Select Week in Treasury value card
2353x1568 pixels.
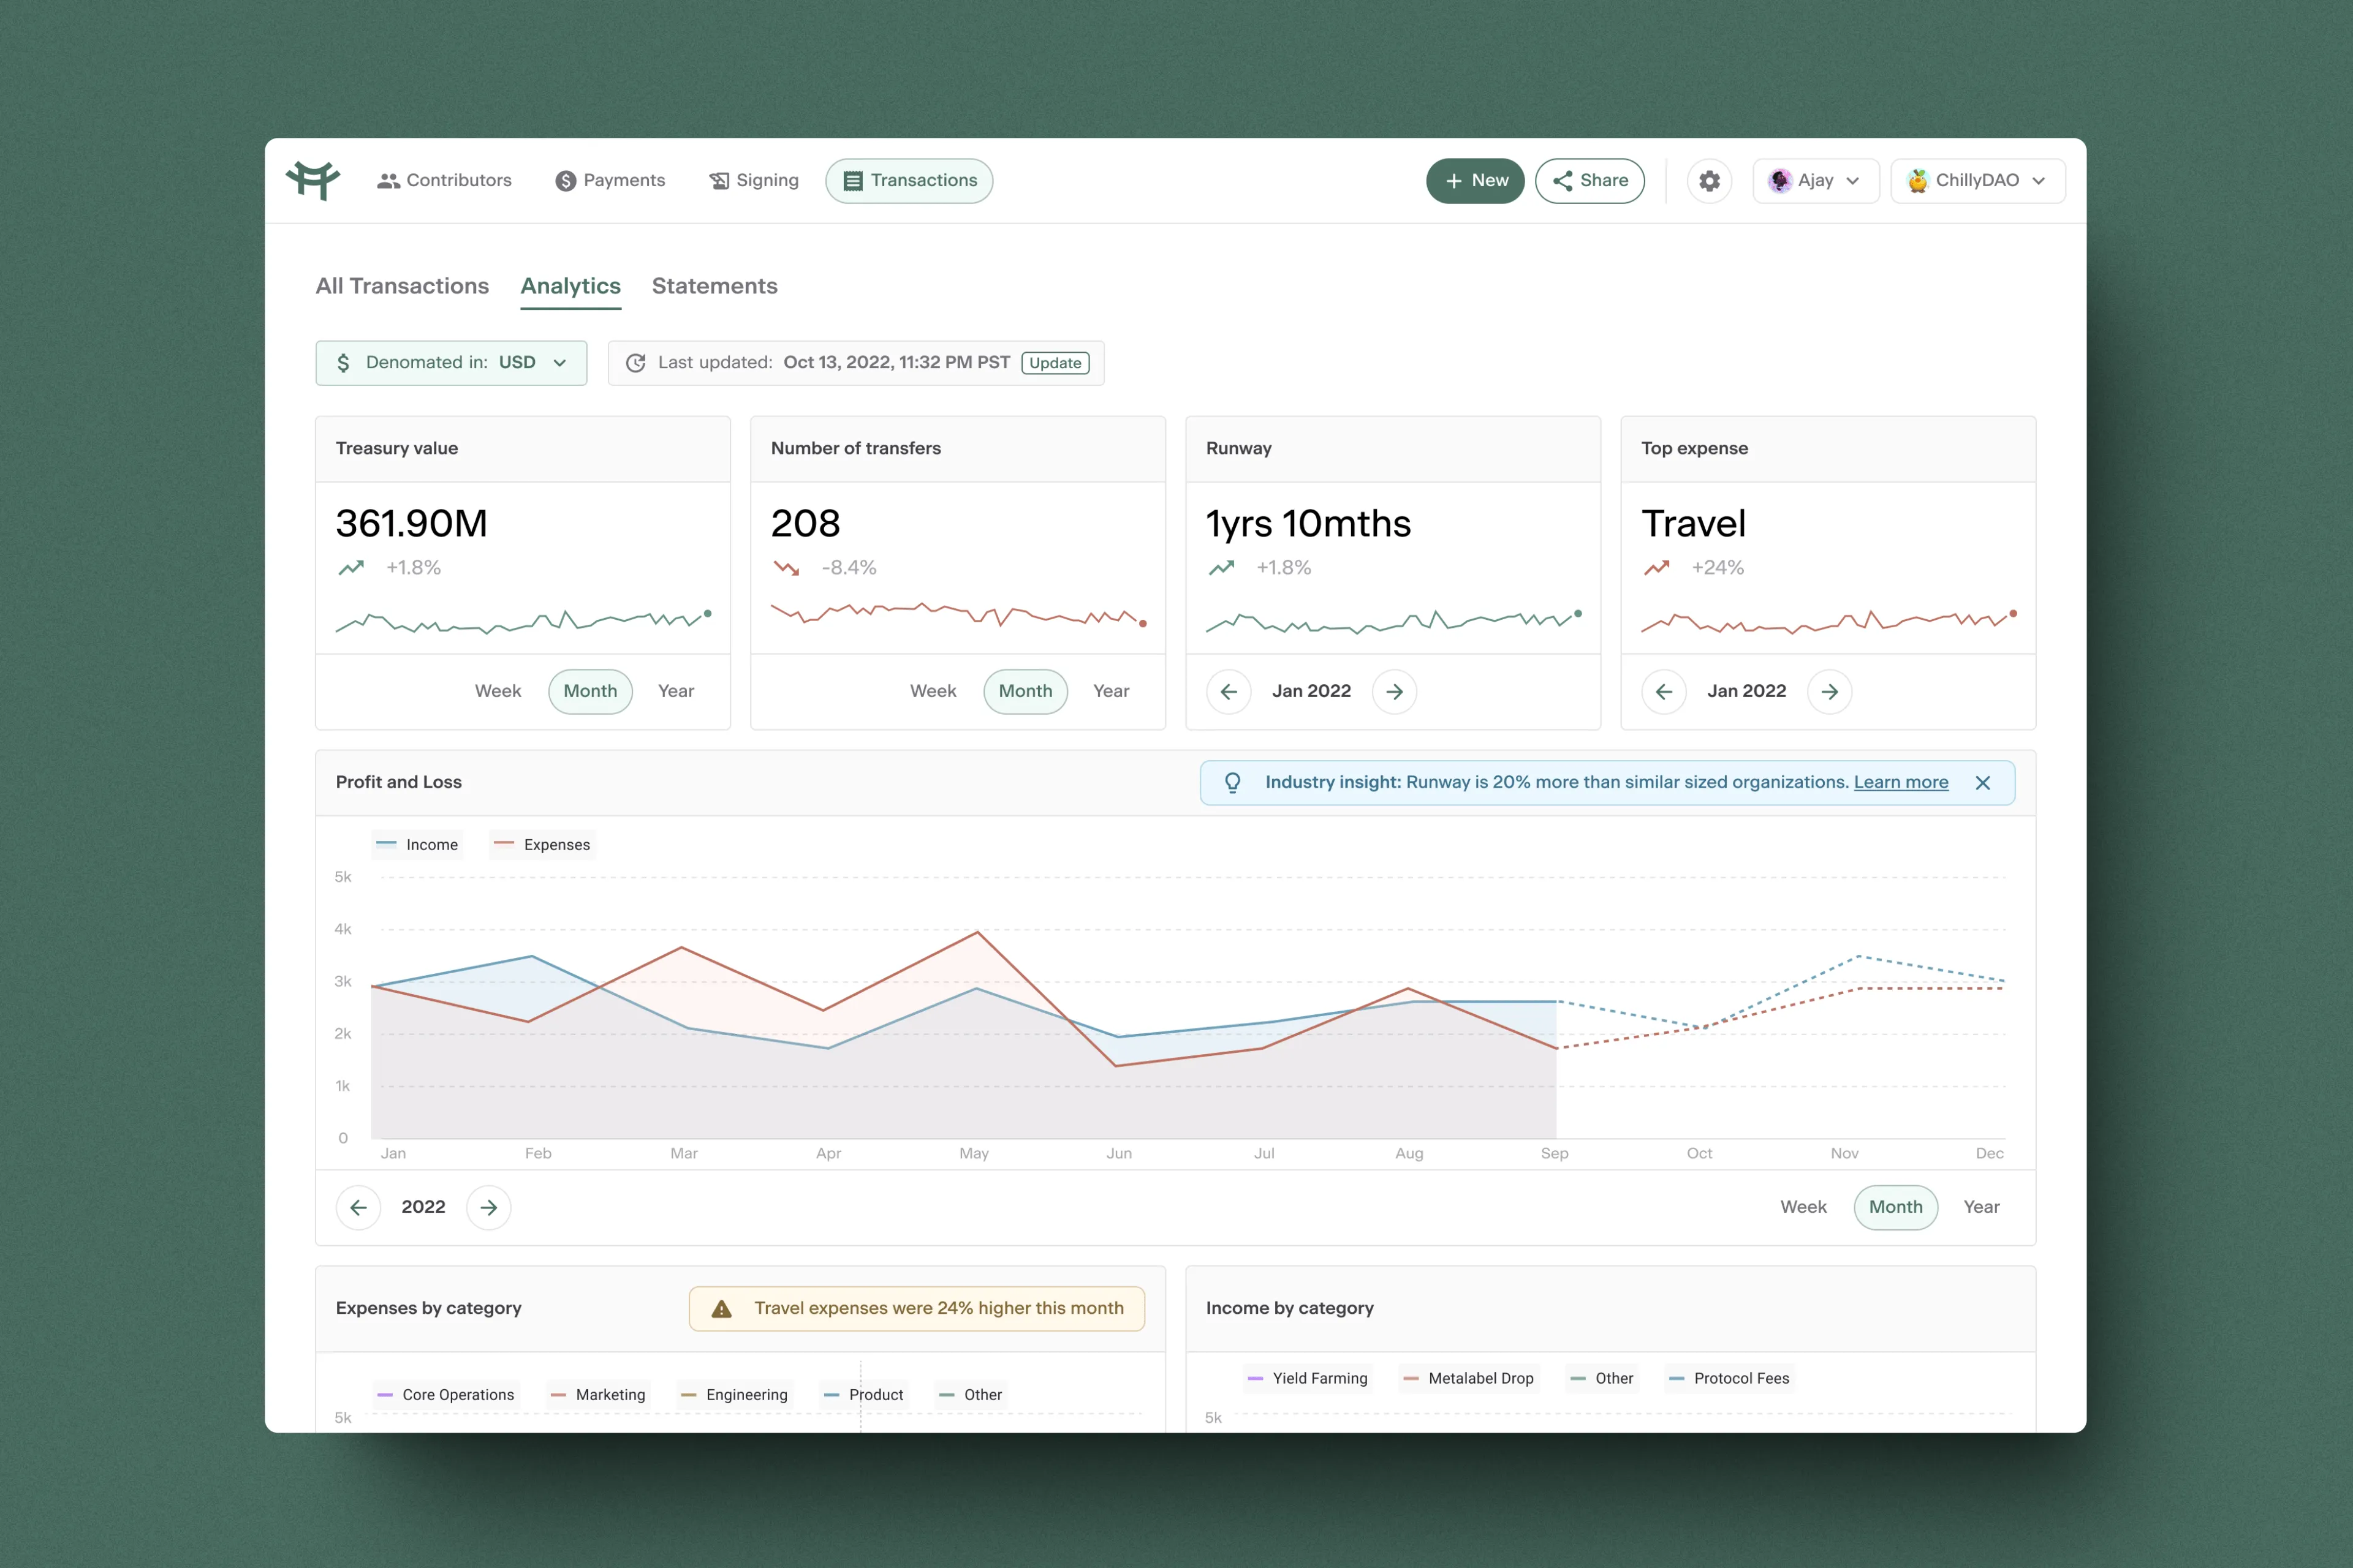[x=497, y=692]
